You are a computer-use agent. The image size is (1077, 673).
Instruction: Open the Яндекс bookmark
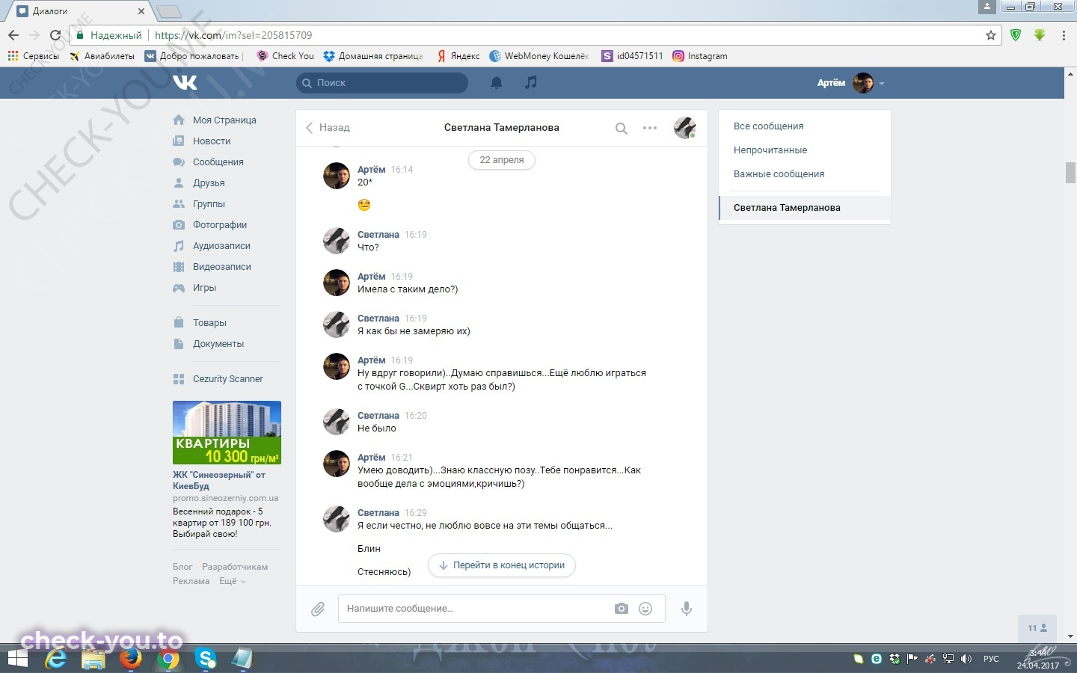458,56
